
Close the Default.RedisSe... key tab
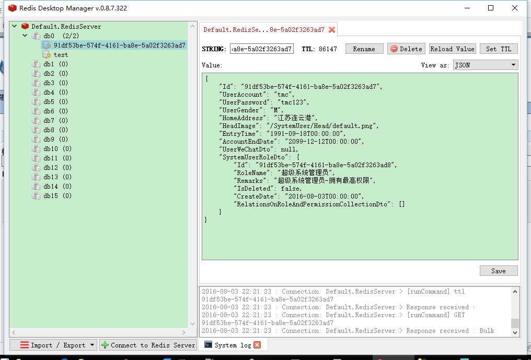point(332,29)
